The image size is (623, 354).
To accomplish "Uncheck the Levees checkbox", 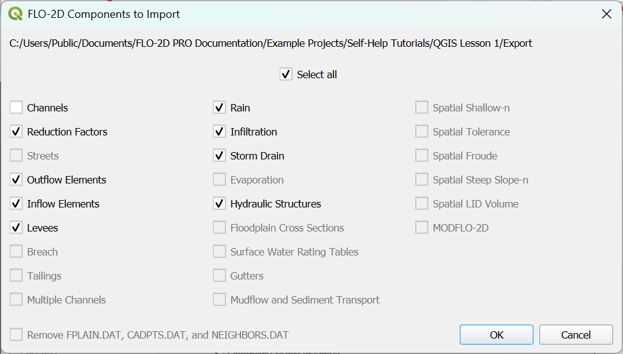I will 16,228.
